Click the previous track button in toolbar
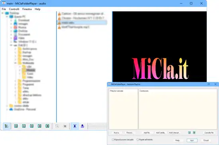This screenshot has width=219, height=145. click(x=16, y=126)
